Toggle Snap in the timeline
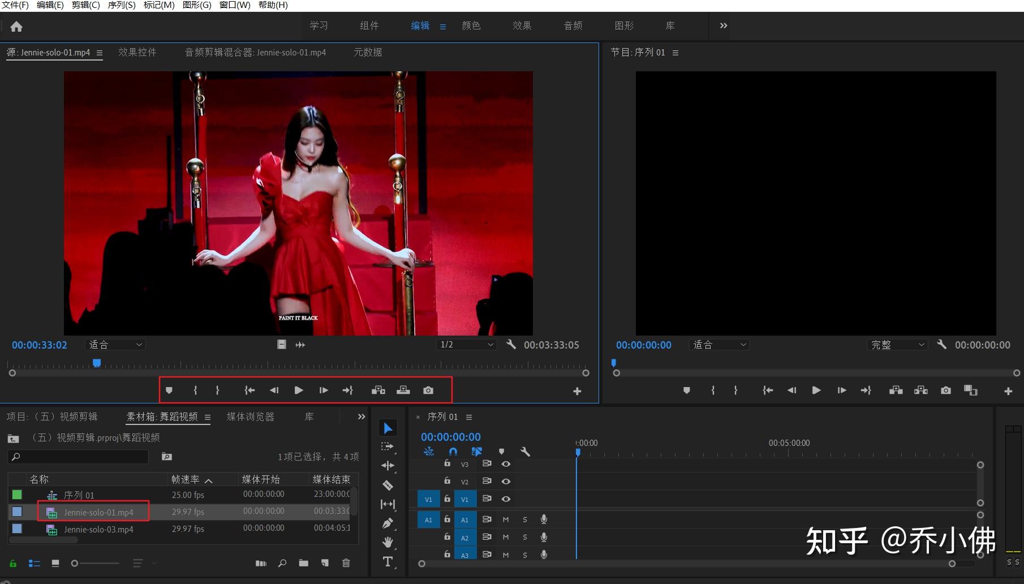The height and width of the screenshot is (584, 1024). click(453, 452)
